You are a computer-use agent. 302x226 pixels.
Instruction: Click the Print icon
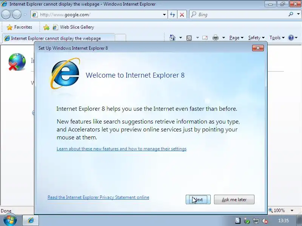(x=215, y=38)
